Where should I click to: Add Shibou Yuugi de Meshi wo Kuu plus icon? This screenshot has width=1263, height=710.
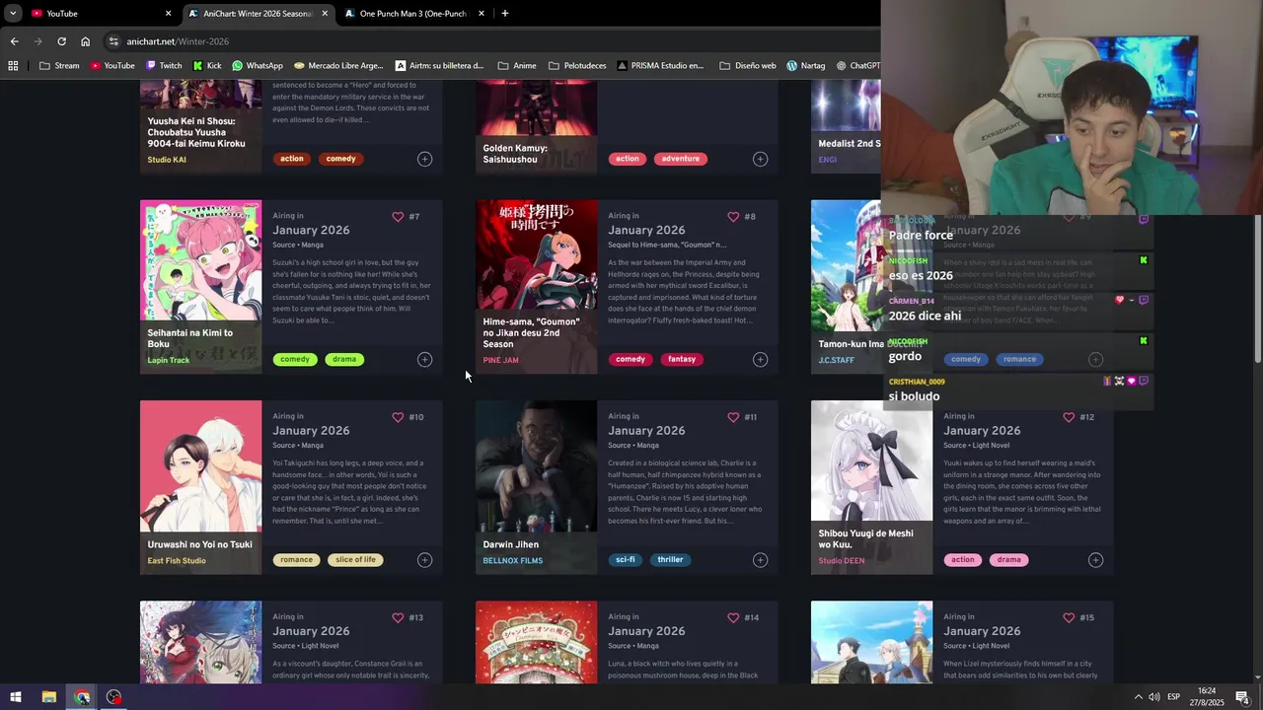1095,560
